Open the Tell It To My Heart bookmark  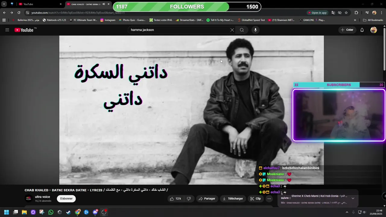pos(220,20)
